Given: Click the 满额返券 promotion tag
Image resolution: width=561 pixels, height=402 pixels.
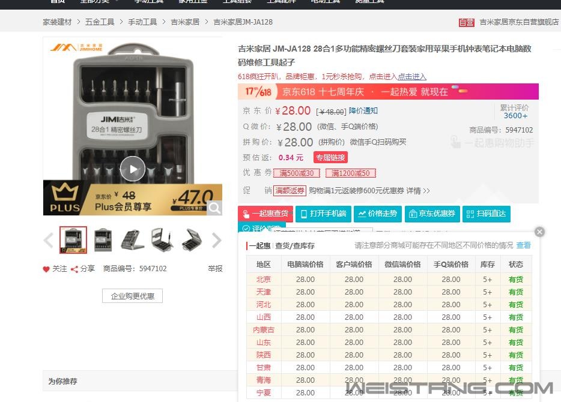Looking at the screenshot, I should point(290,190).
